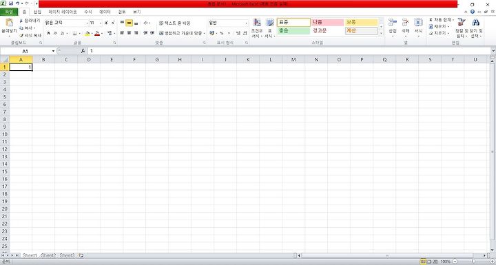Click the Redo icon in quick access toolbar

(27, 3)
